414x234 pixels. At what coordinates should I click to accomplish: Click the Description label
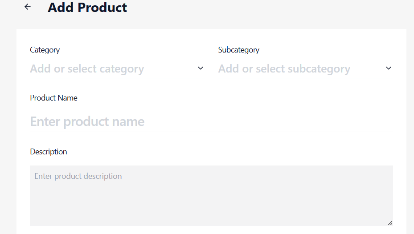48,152
